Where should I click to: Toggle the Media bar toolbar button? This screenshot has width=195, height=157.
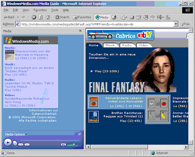(102, 17)
